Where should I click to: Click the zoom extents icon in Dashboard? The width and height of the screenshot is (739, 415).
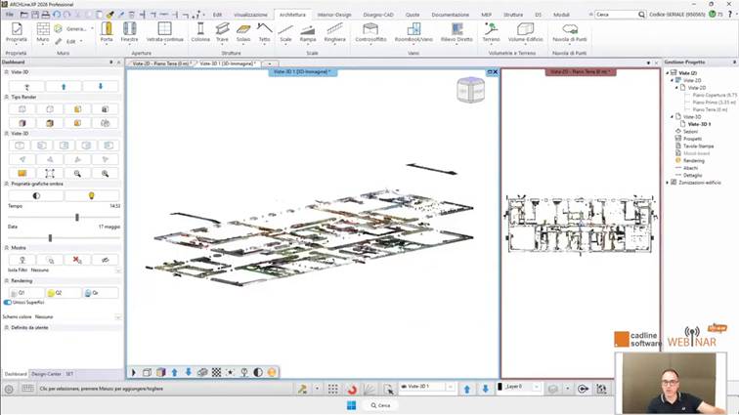tap(50, 174)
